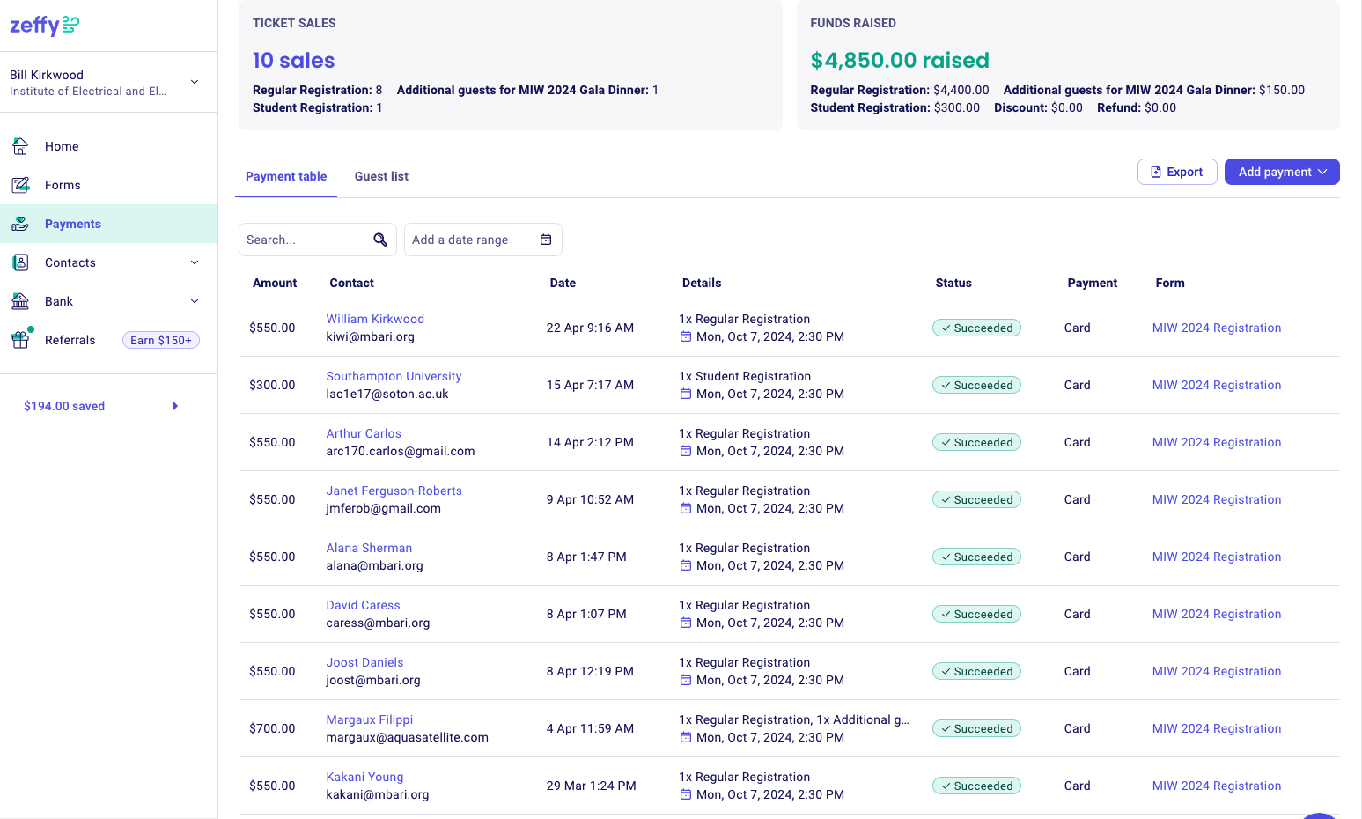Screen dimensions: 1362x819
Task: Open Home via house icon
Action: pos(20,146)
